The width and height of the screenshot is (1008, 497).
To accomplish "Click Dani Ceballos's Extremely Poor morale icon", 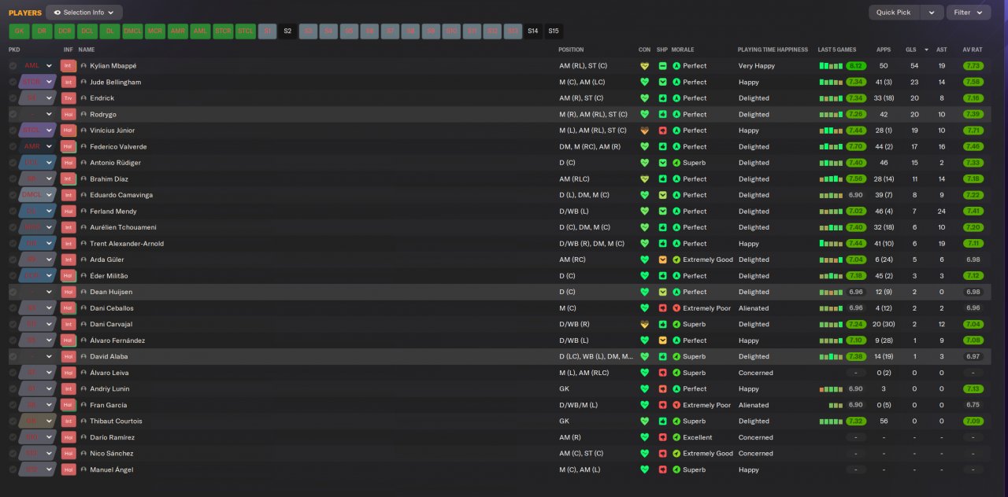I will [x=676, y=308].
